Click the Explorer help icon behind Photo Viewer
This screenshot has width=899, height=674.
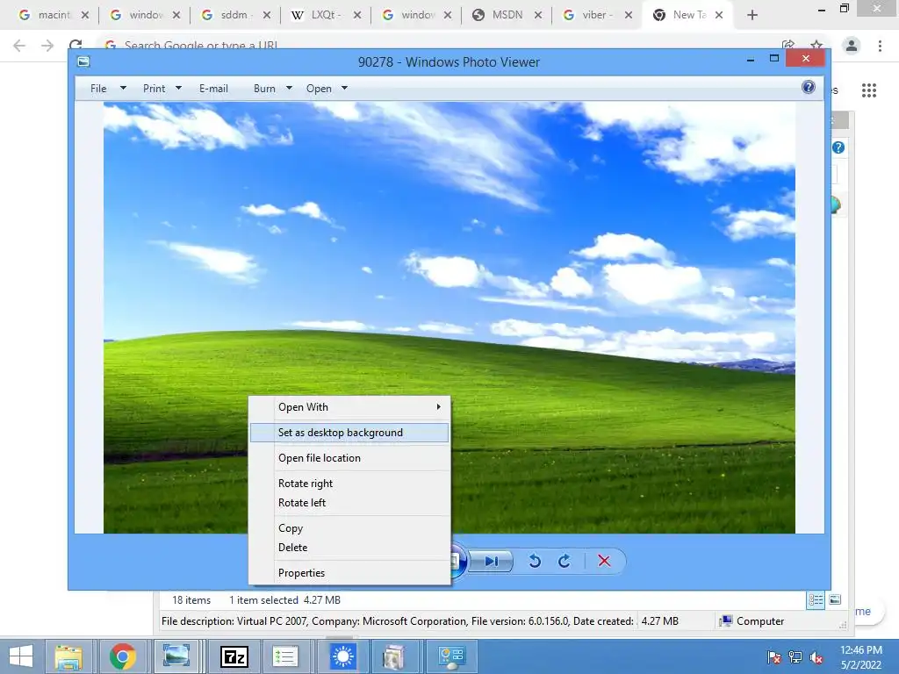(x=838, y=147)
